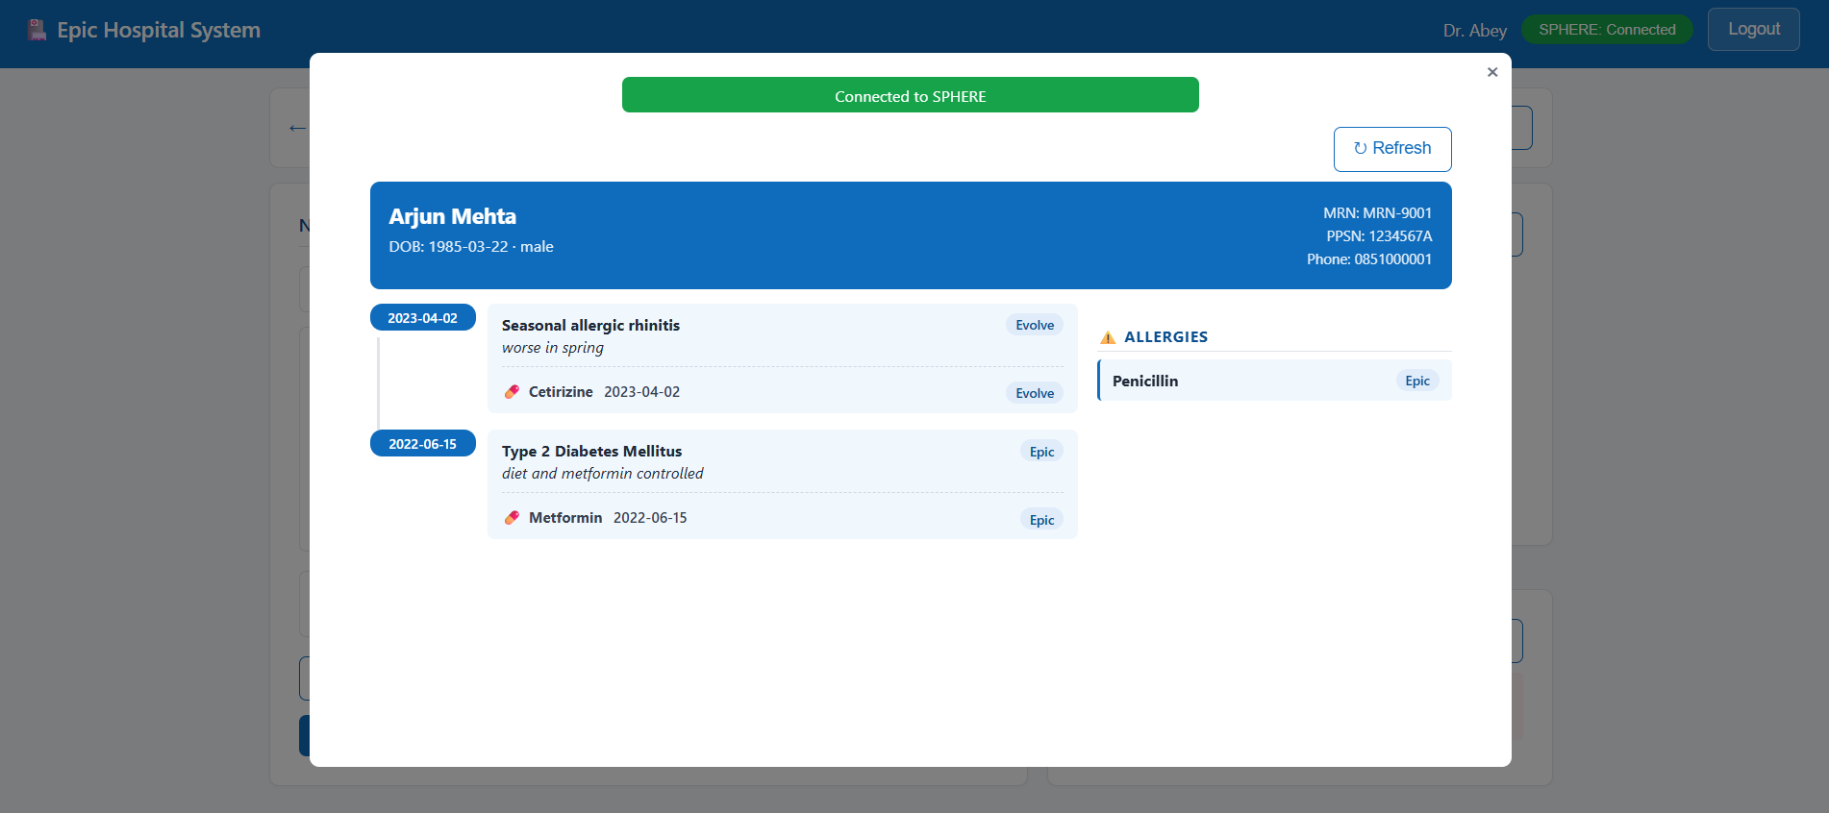Click the Evolve badge in the Cetirizine row
Screen dimensions: 1829x813
[x=1035, y=393]
